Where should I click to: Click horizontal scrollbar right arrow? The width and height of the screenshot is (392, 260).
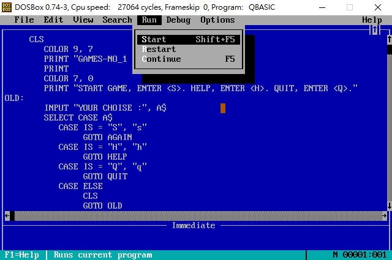384,215
